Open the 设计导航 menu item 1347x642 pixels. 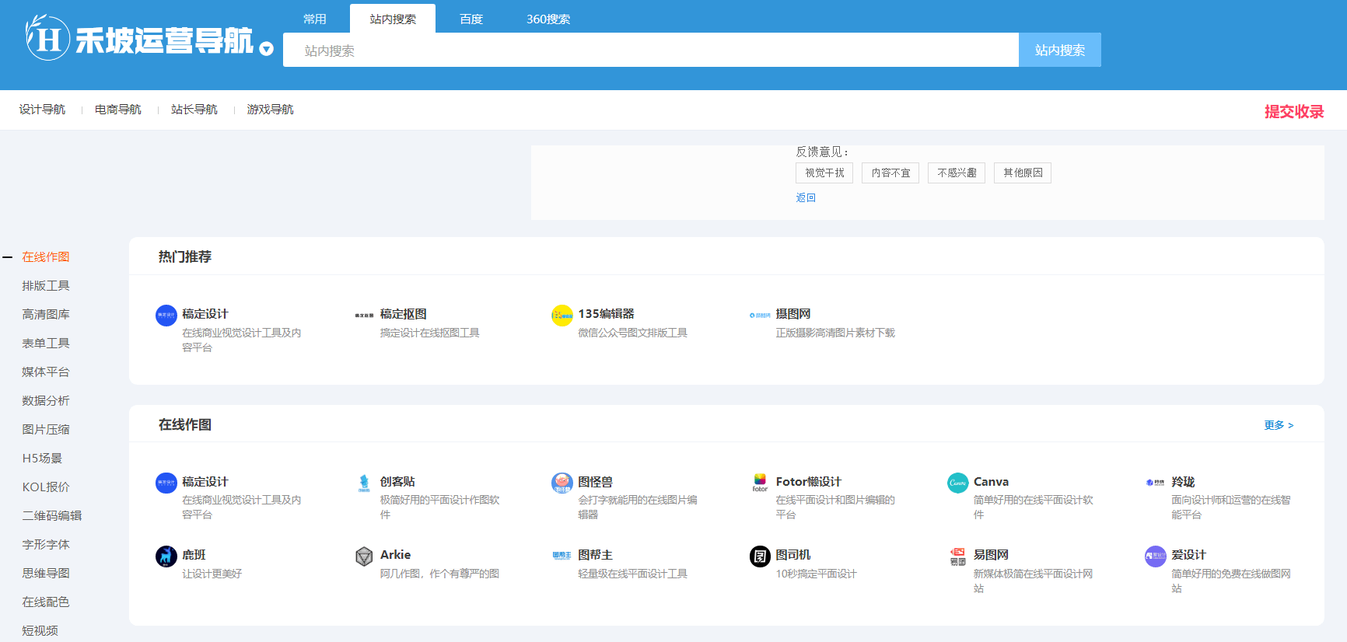[x=42, y=110]
